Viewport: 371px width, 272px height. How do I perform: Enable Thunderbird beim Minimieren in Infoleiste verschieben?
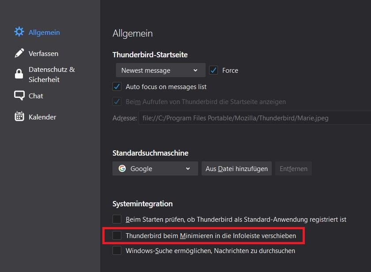117,236
